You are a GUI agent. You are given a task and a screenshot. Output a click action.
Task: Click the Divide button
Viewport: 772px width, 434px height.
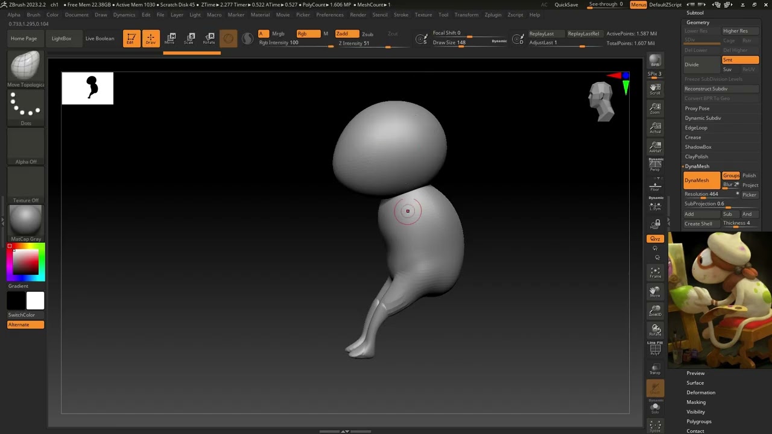coord(702,64)
